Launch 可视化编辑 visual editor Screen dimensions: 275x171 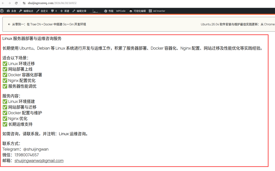[138, 11]
